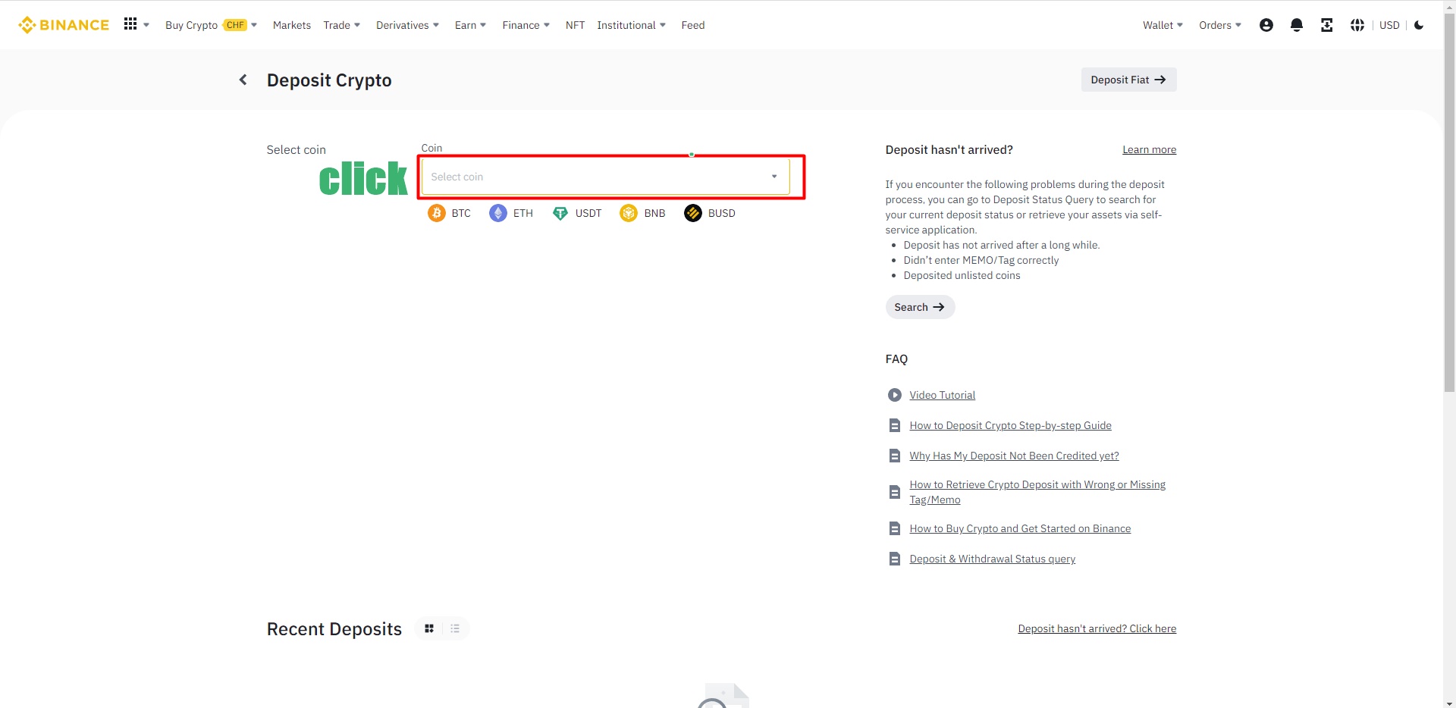Click the Deposit Fiat button
Viewport: 1456px width, 708px height.
coord(1128,80)
